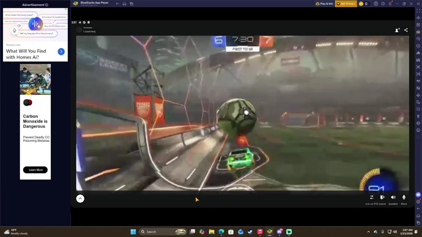The height and width of the screenshot is (237, 422).
Task: Open Discord from the Windows taskbar
Action: tap(280, 232)
